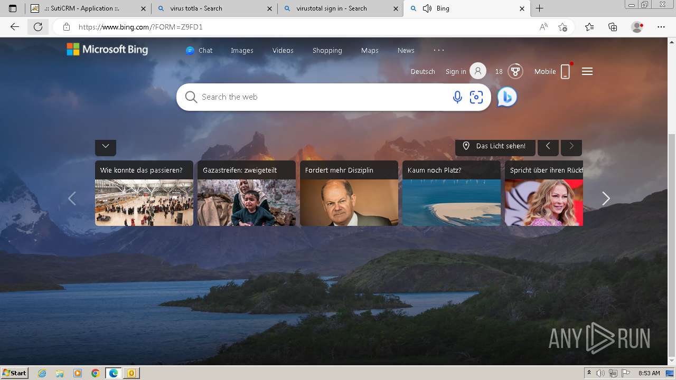Show hidden system tray icons

(x=589, y=373)
